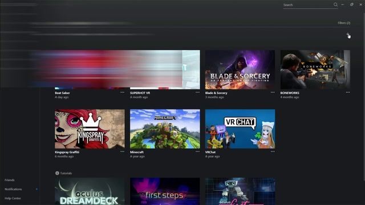Click "A month ago" under SUPERHOT VR

click(139, 97)
